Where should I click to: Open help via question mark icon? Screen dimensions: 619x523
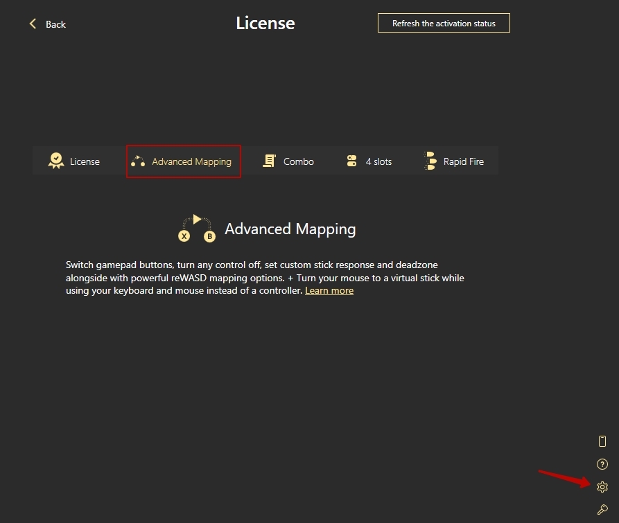click(x=602, y=464)
